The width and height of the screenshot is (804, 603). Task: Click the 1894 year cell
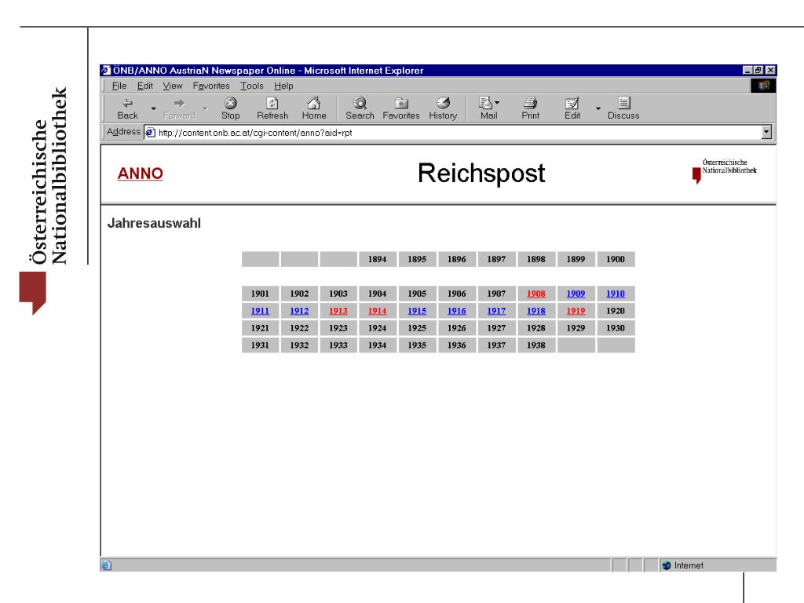coord(378,259)
